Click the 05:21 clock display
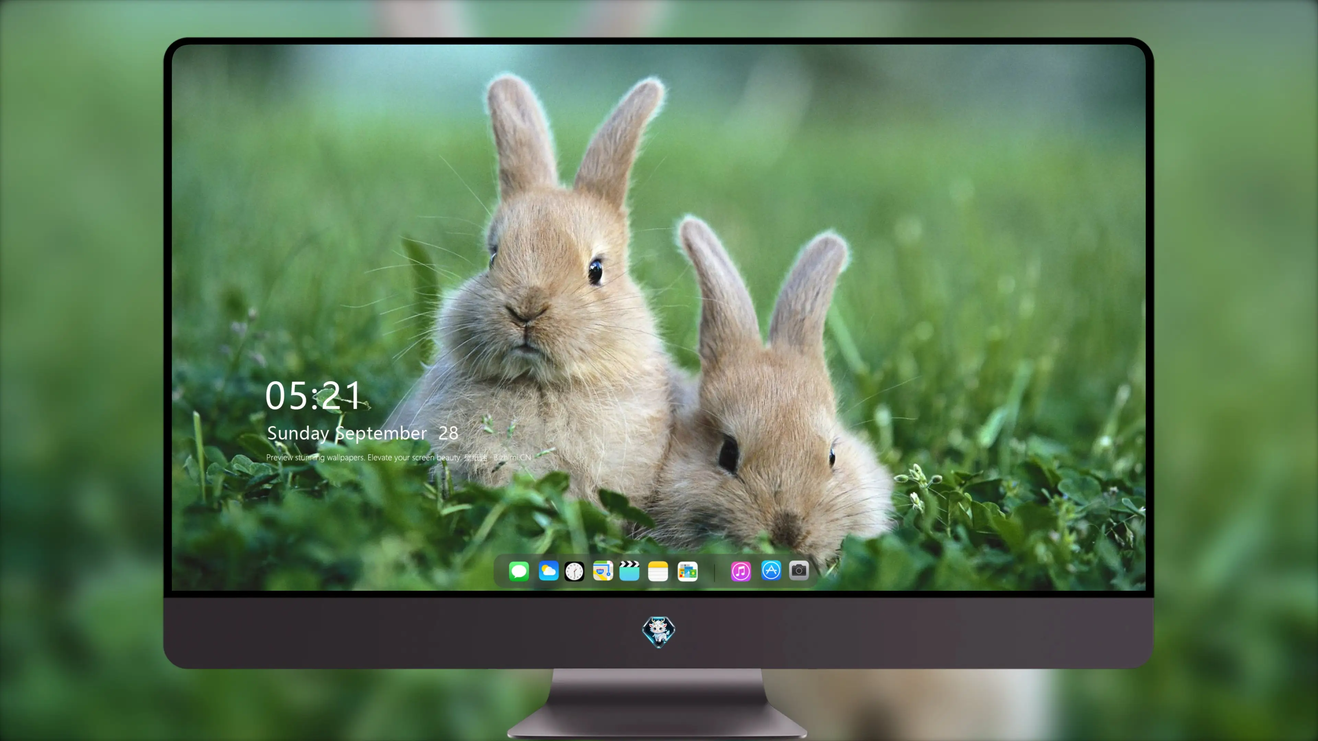 click(314, 395)
